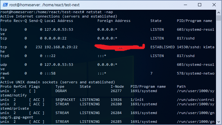Minimize the terminal window
Viewport: 222px width, 125px height.
185,5
